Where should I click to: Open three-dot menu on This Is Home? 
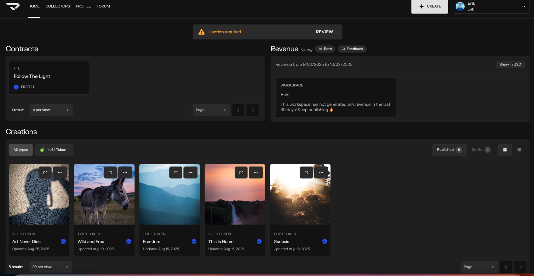pyautogui.click(x=256, y=173)
